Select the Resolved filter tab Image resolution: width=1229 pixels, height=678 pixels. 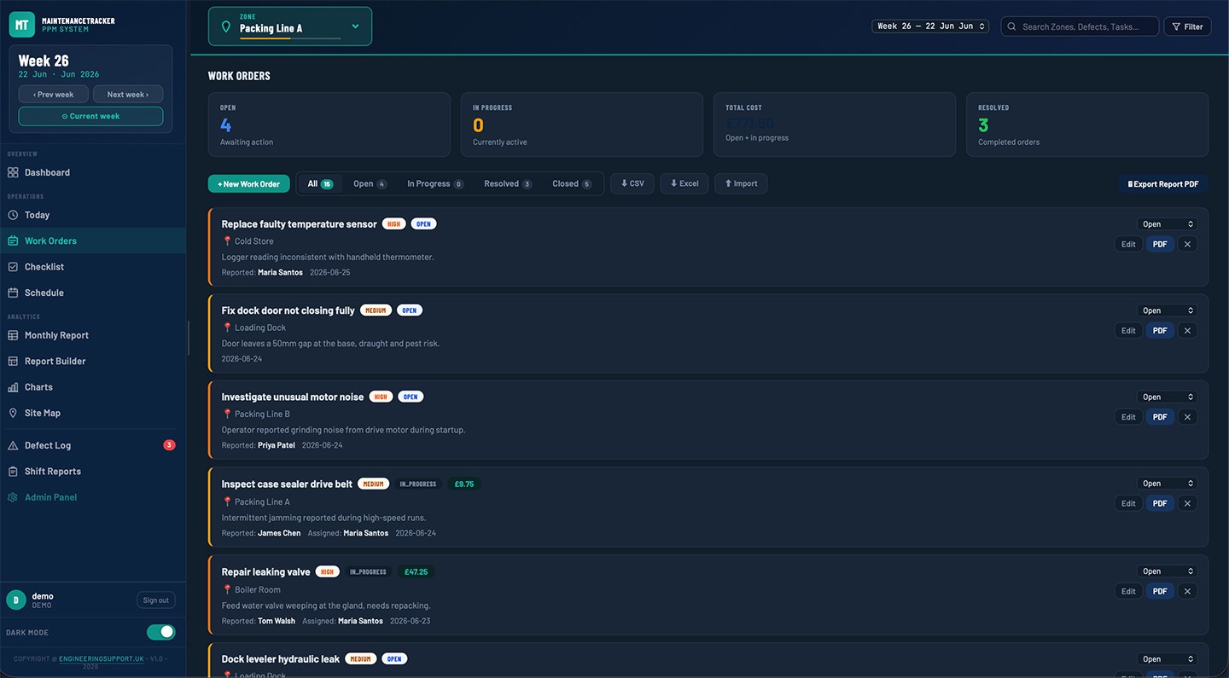click(508, 183)
